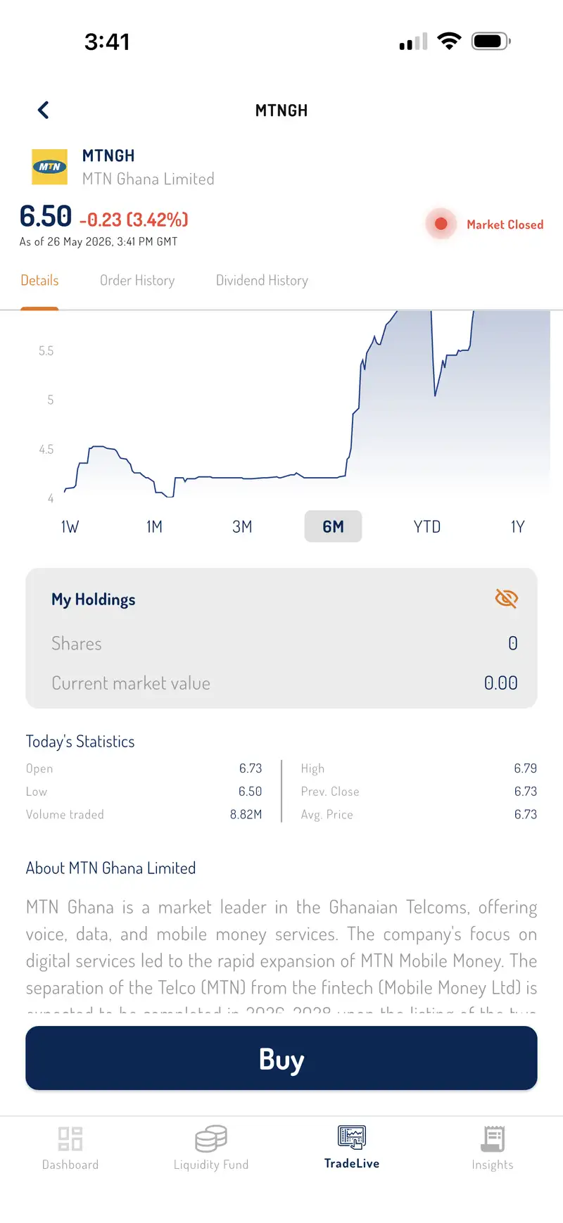Select the YTD chart range
The height and width of the screenshot is (1223, 563).
[427, 526]
